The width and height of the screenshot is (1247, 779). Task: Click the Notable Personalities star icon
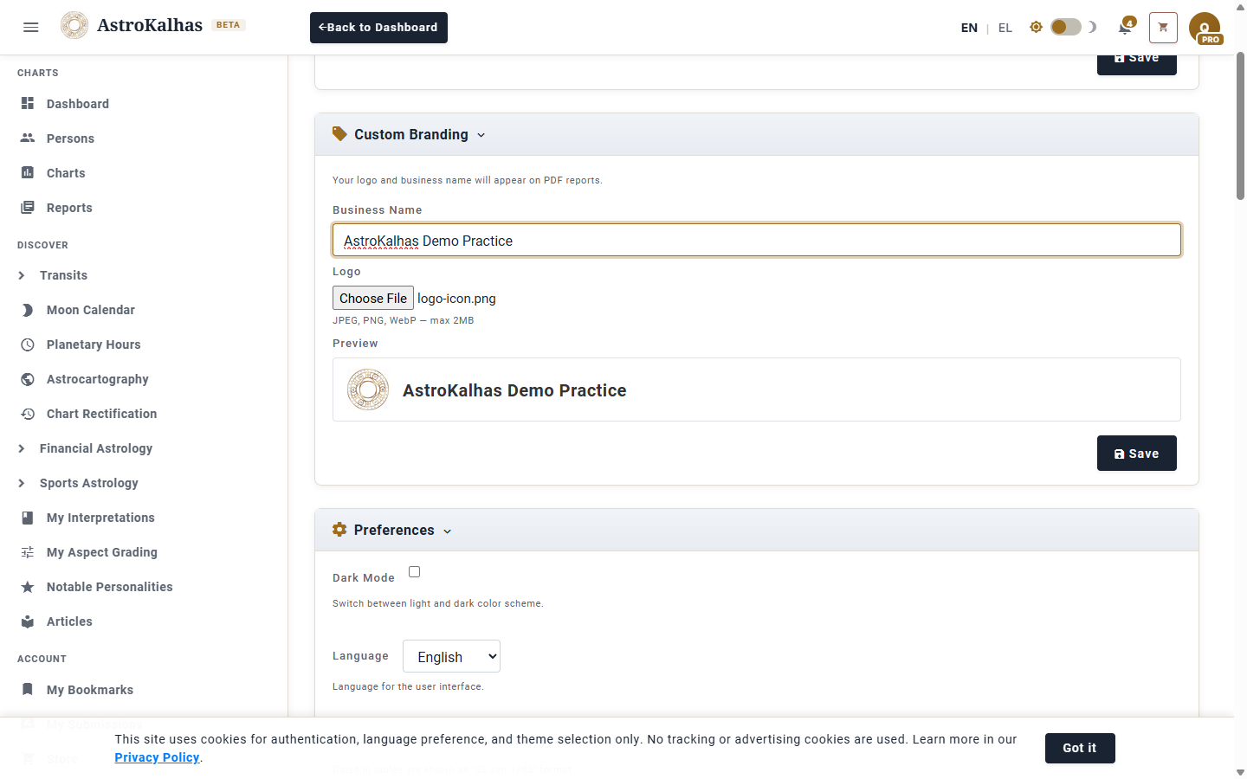click(x=28, y=587)
